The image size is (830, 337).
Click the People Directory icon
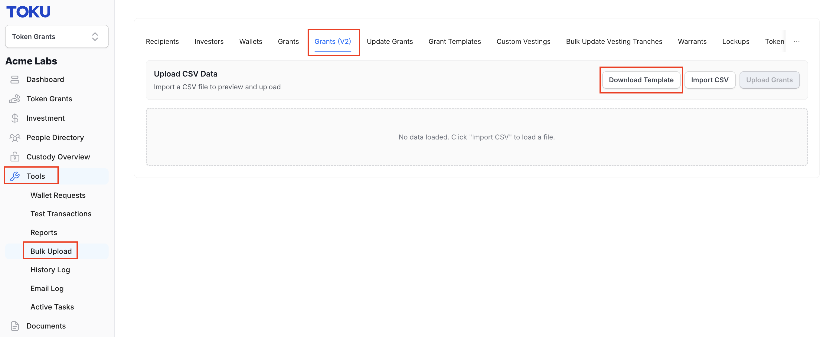[x=15, y=138]
